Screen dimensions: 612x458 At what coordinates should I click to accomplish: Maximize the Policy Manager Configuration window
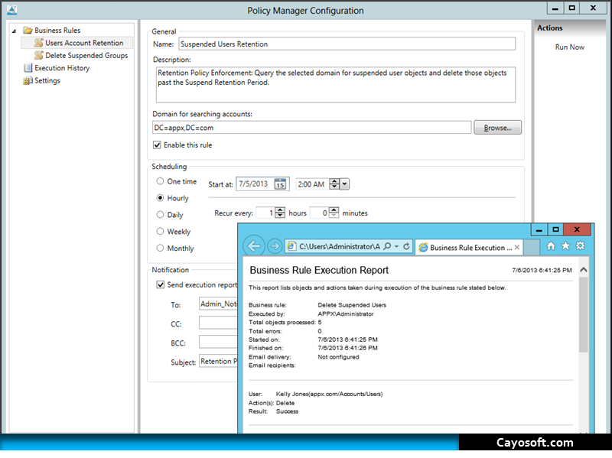pyautogui.click(x=571, y=8)
